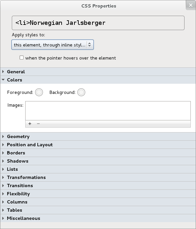Close the CSS Properties panel

[191, 5]
